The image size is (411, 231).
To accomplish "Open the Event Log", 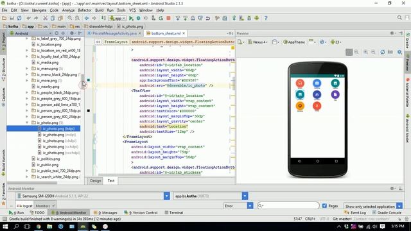I will 356,212.
